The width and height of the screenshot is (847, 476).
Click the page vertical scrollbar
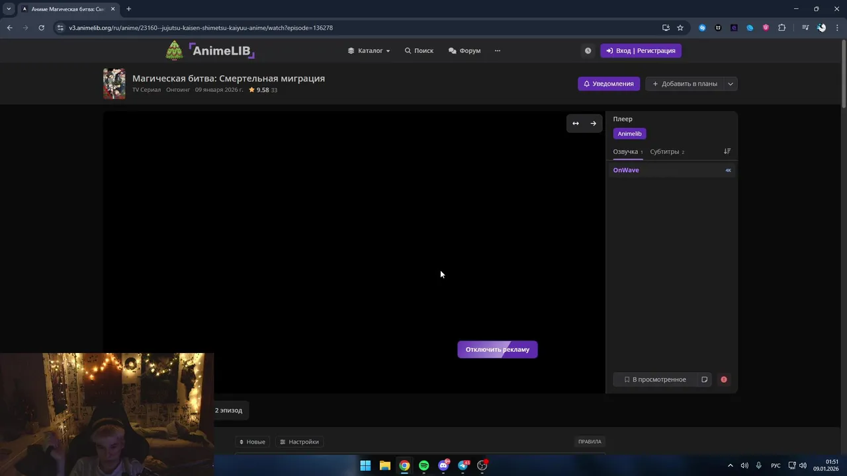(x=844, y=73)
